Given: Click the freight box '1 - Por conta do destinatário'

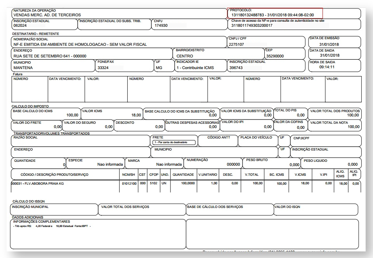Looking at the screenshot, I should 174,142.
